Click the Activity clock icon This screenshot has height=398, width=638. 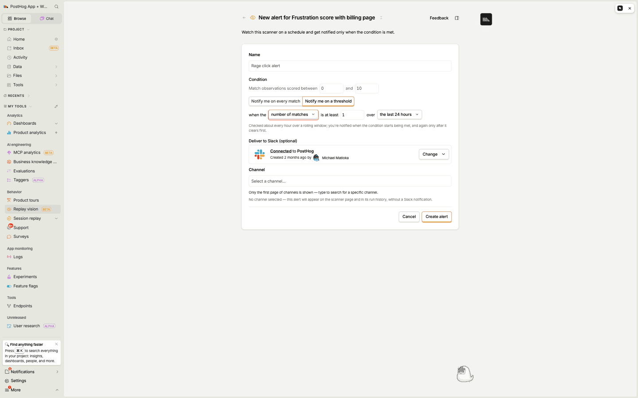[x=9, y=57]
